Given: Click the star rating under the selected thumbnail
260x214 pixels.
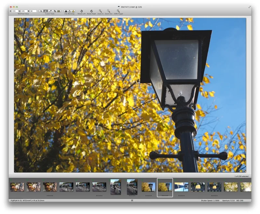Looking at the screenshot, I should 165,195.
